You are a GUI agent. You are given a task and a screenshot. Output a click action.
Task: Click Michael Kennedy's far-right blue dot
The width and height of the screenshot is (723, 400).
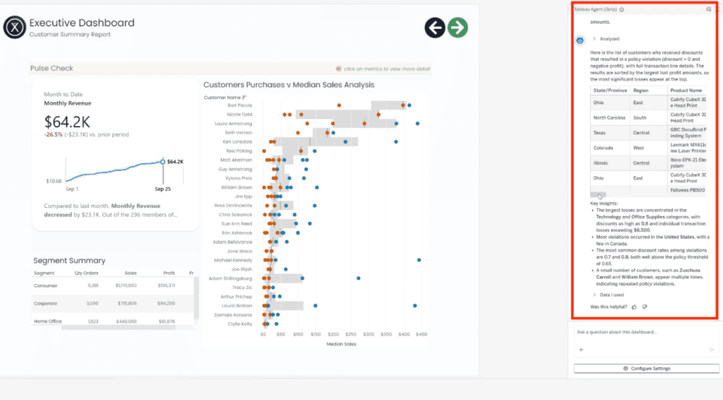[x=419, y=260]
